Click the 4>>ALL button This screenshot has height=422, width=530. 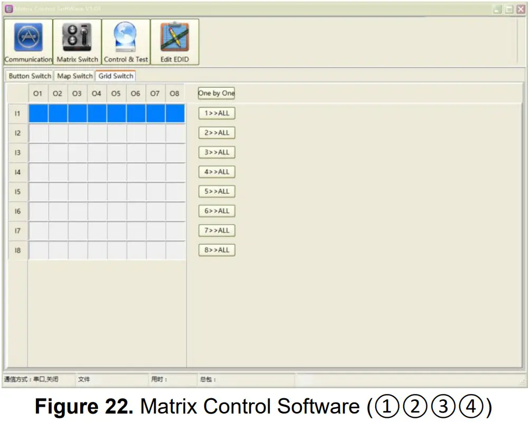pos(216,172)
